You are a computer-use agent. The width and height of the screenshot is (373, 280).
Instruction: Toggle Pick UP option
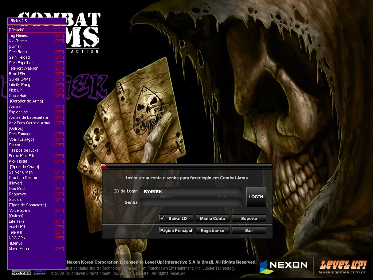pos(37,90)
